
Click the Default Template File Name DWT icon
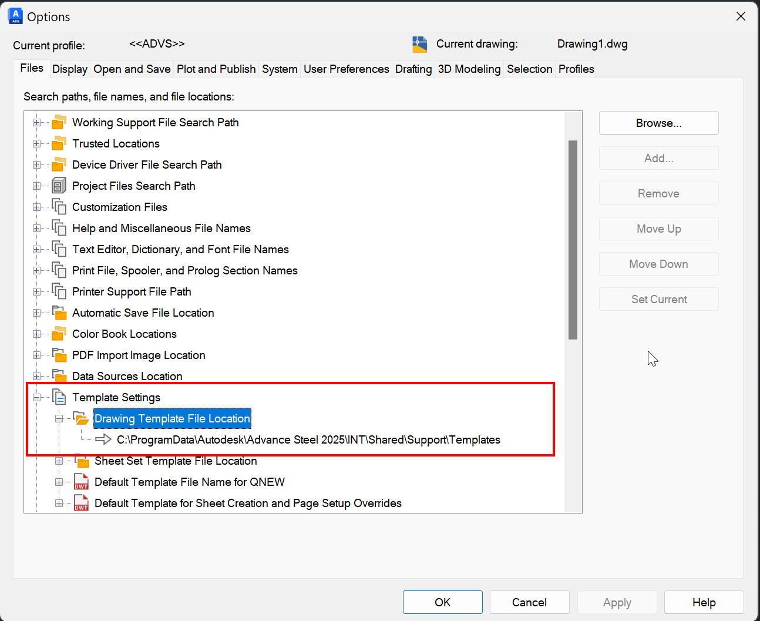point(81,482)
